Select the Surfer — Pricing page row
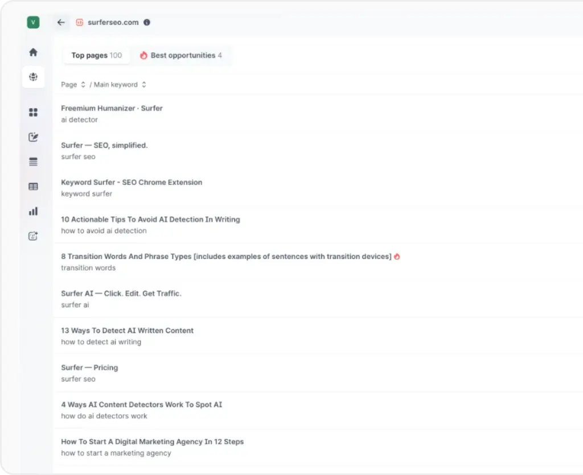Image resolution: width=583 pixels, height=475 pixels. pyautogui.click(x=89, y=367)
